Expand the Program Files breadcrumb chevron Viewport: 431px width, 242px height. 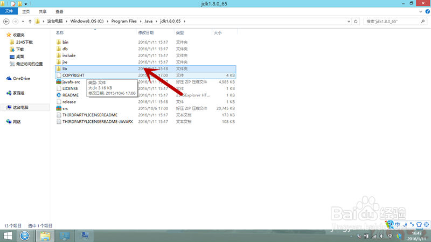click(x=141, y=21)
